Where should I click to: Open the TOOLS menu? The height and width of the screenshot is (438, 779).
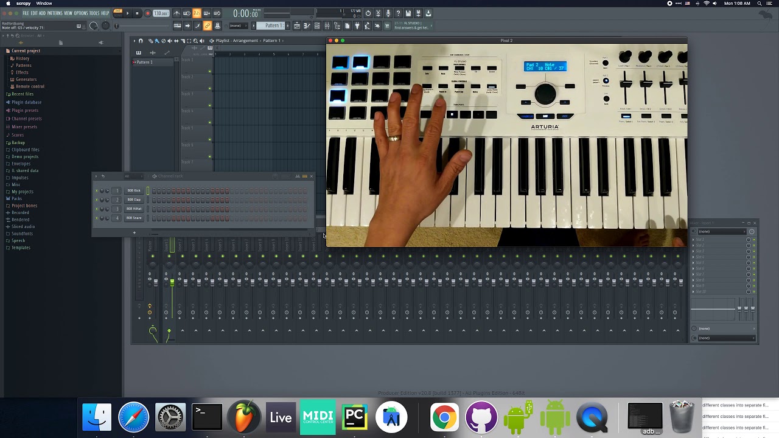click(94, 13)
